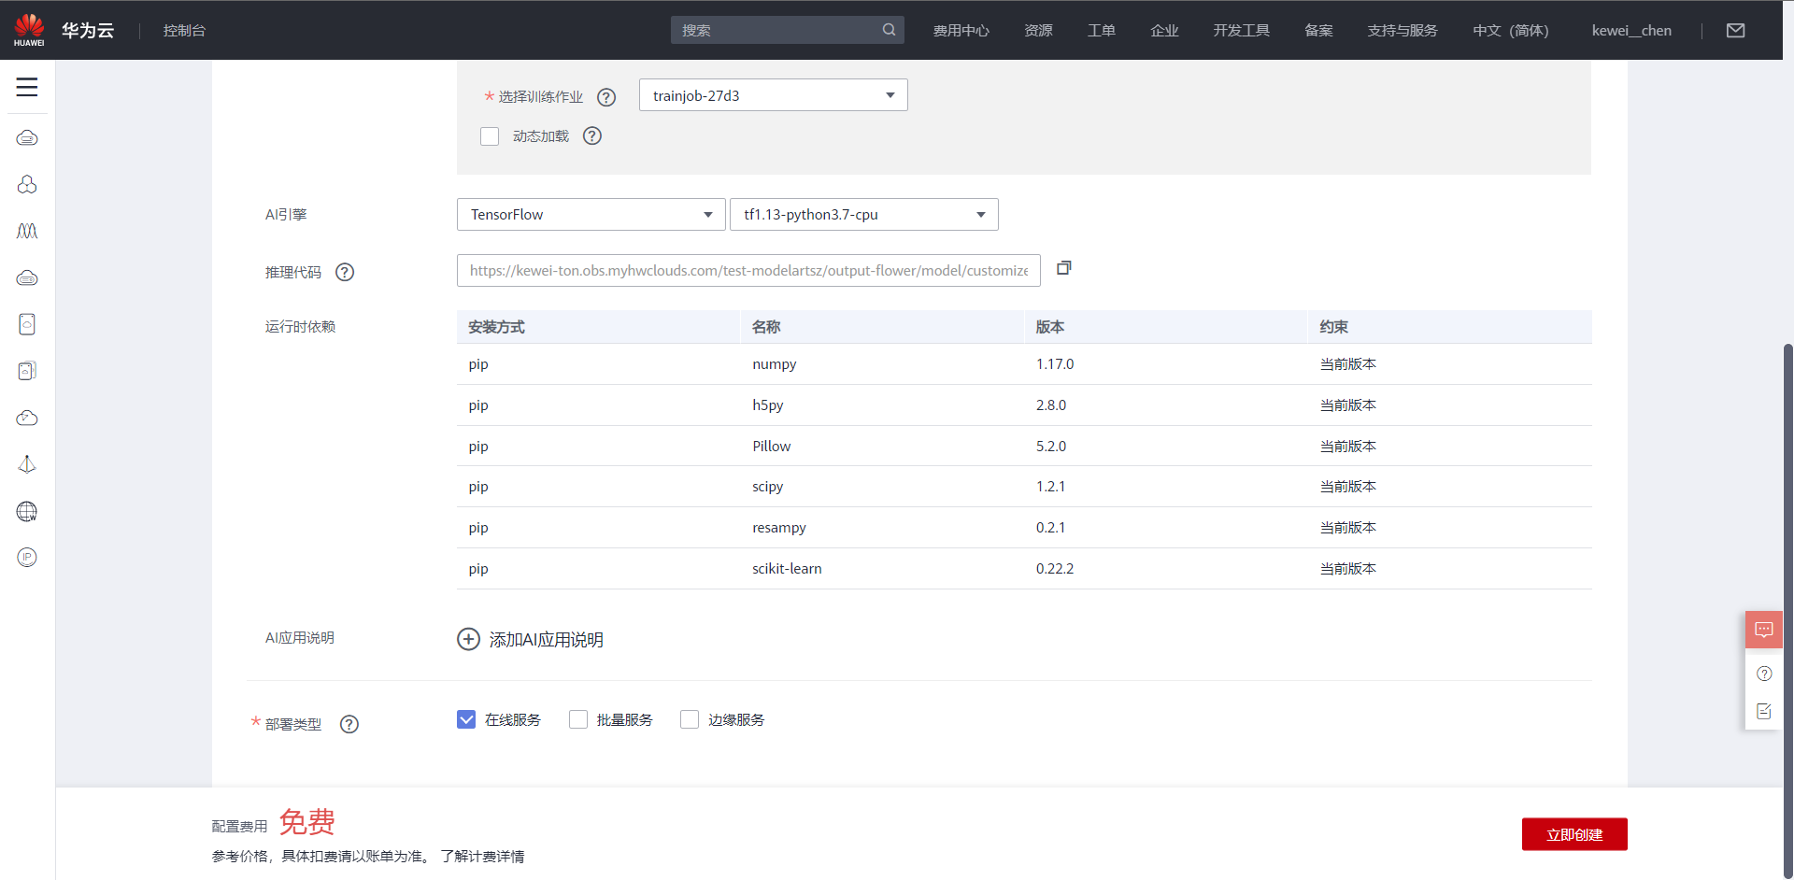Open the cloud server sidebar icon below menu
Image resolution: width=1794 pixels, height=880 pixels.
coord(27,138)
